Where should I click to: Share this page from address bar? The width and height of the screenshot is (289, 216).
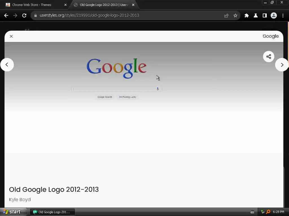click(x=226, y=16)
